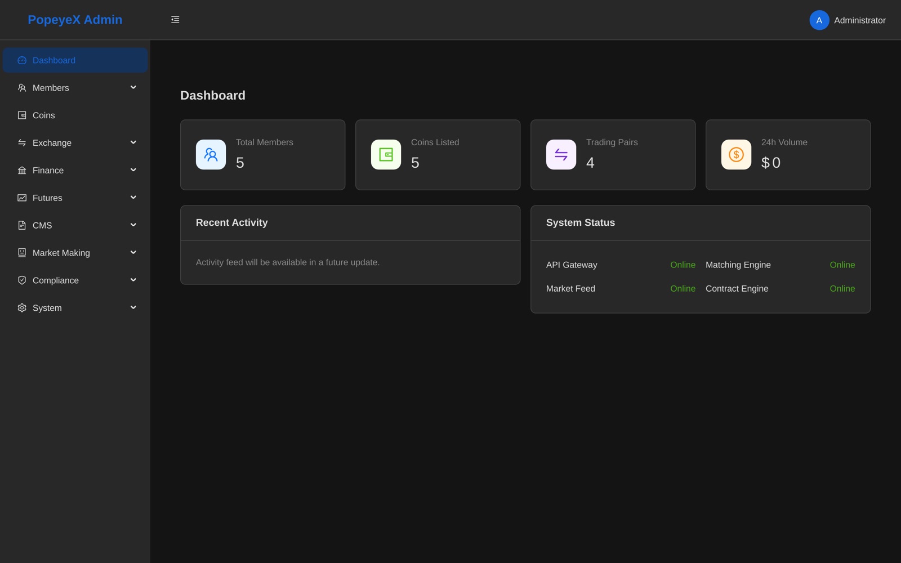901x563 pixels.
Task: Click the API Gateway Online status
Action: coord(683,265)
